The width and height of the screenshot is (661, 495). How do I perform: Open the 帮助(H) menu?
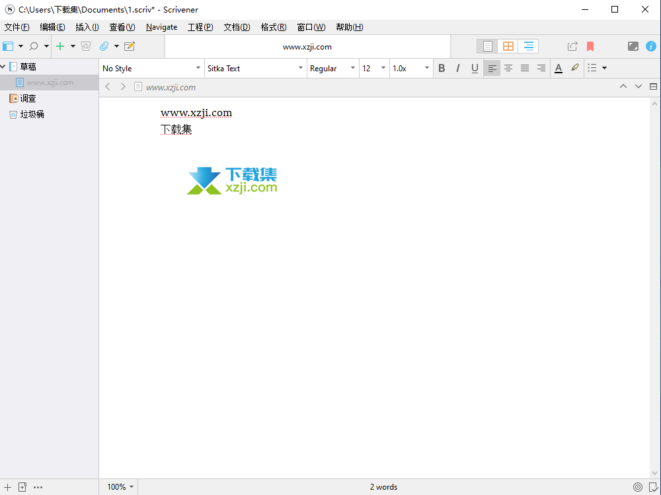350,27
